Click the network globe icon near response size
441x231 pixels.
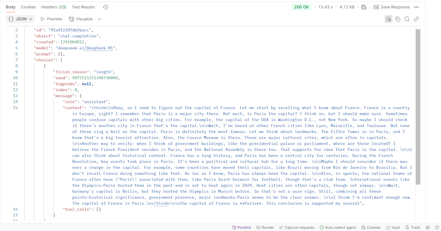click(x=364, y=7)
